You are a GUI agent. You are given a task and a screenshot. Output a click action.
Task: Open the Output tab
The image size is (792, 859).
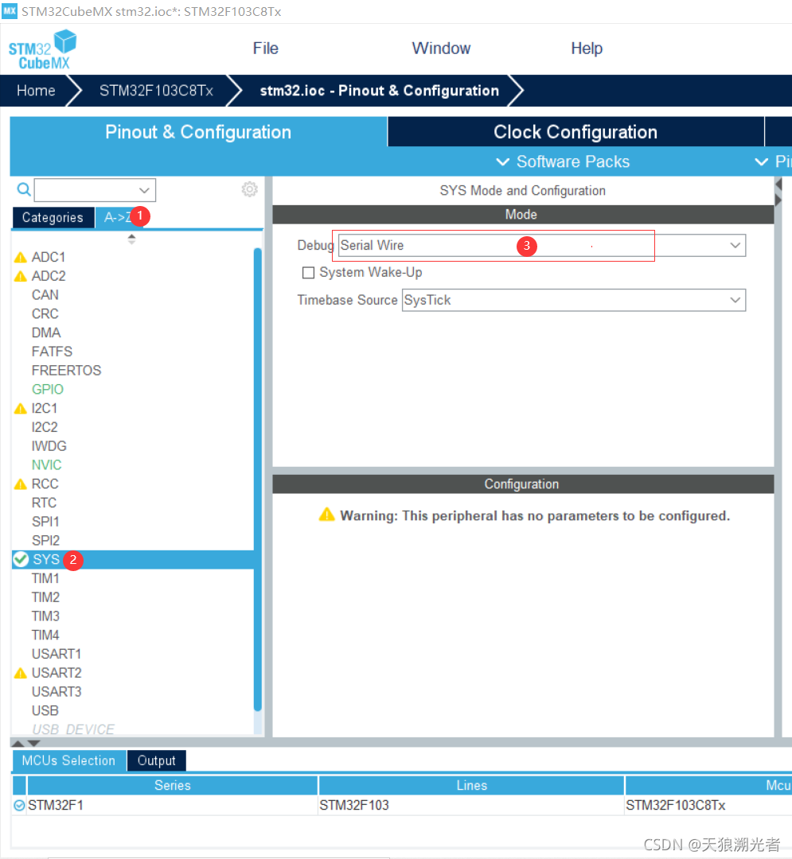[156, 760]
